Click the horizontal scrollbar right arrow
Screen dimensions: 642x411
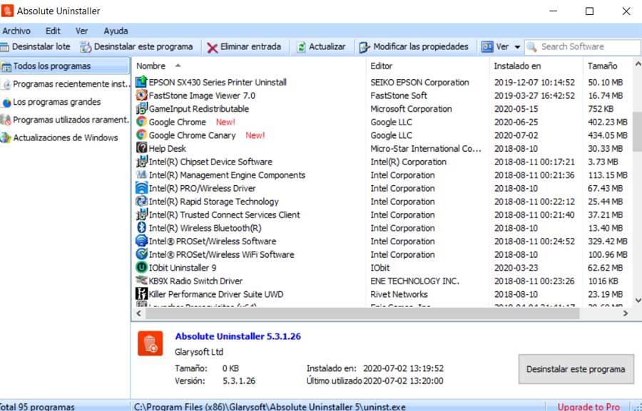coord(625,313)
